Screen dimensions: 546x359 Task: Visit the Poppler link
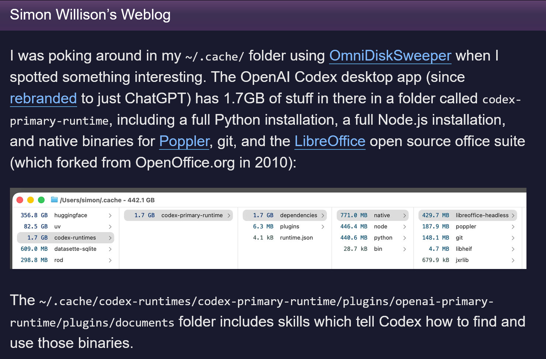pyautogui.click(x=184, y=141)
